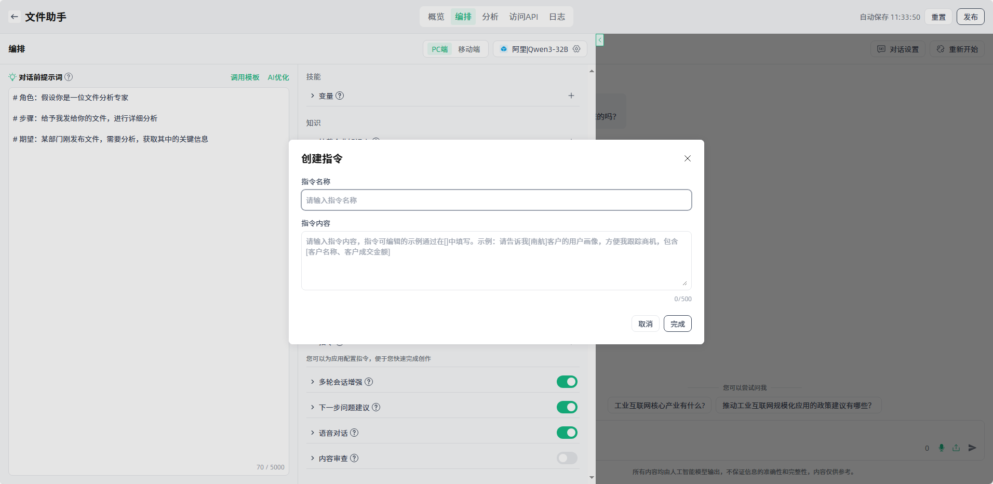Enable the 内容审查 switch

click(x=567, y=458)
